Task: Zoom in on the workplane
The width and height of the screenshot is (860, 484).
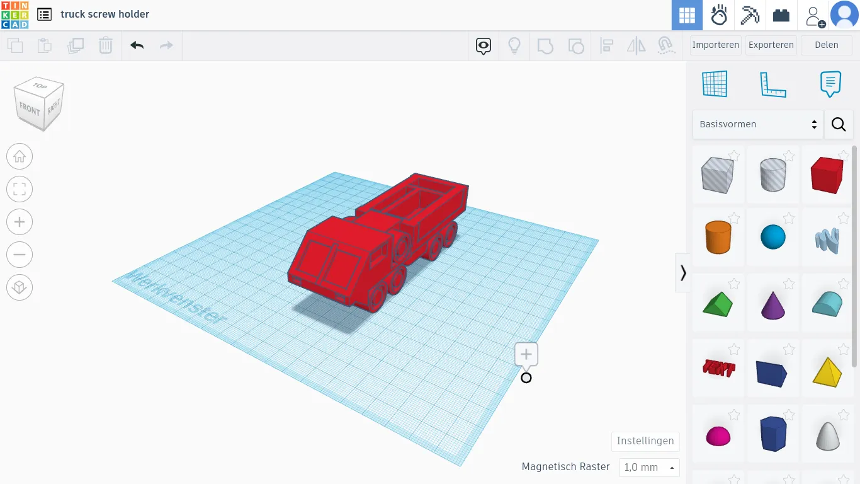Action: pos(20,222)
